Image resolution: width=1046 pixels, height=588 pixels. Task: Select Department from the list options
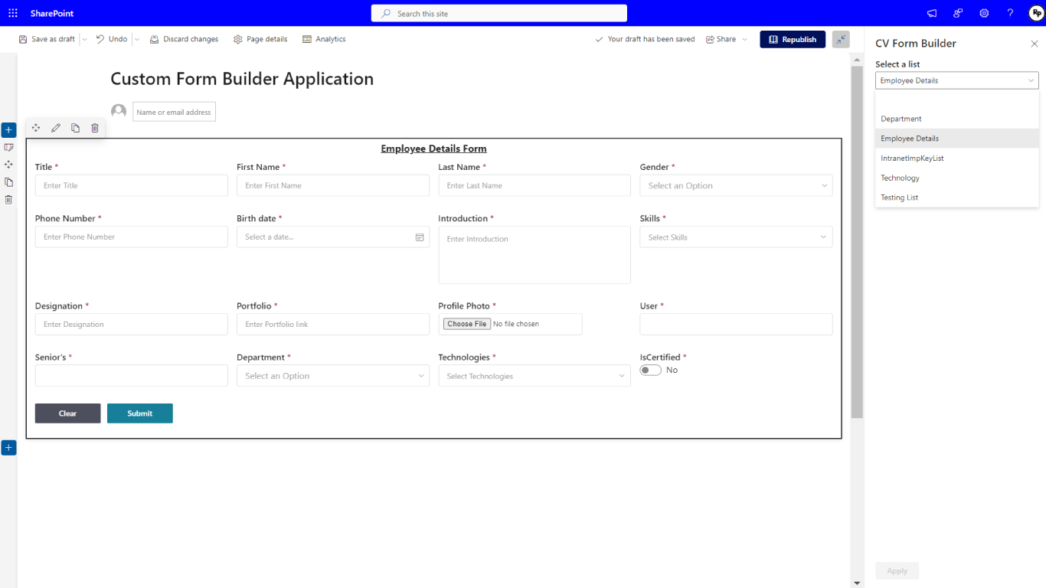[957, 119]
